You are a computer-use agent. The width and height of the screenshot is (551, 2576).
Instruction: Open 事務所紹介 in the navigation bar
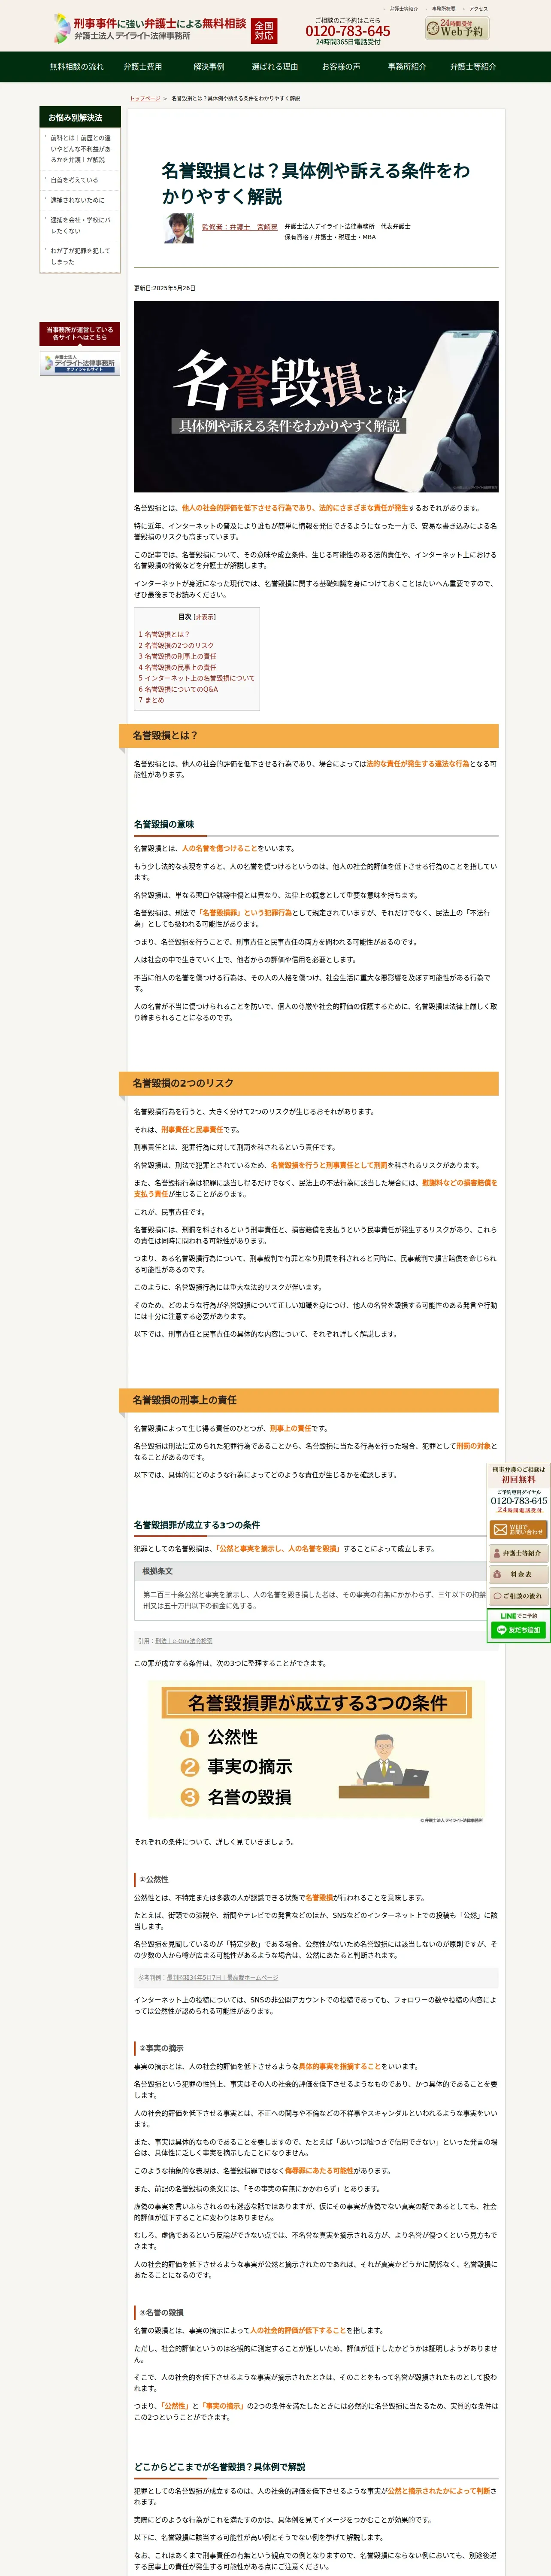407,67
